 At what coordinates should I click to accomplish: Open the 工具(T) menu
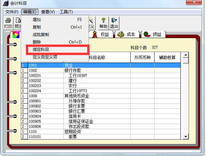66,12
